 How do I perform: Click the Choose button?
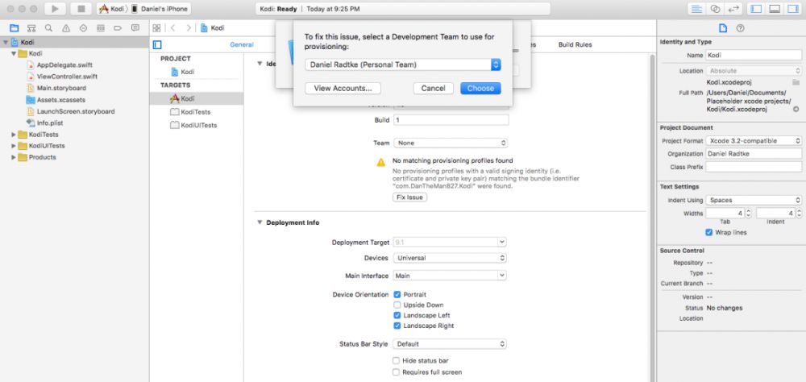coord(480,89)
